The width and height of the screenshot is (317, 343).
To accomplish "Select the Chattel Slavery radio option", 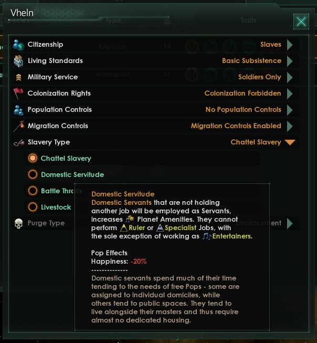I will tap(33, 158).
